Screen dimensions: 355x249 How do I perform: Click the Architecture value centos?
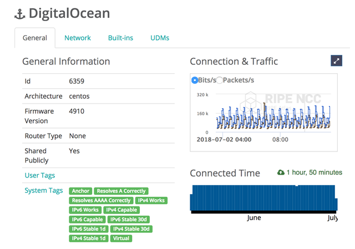tap(79, 96)
